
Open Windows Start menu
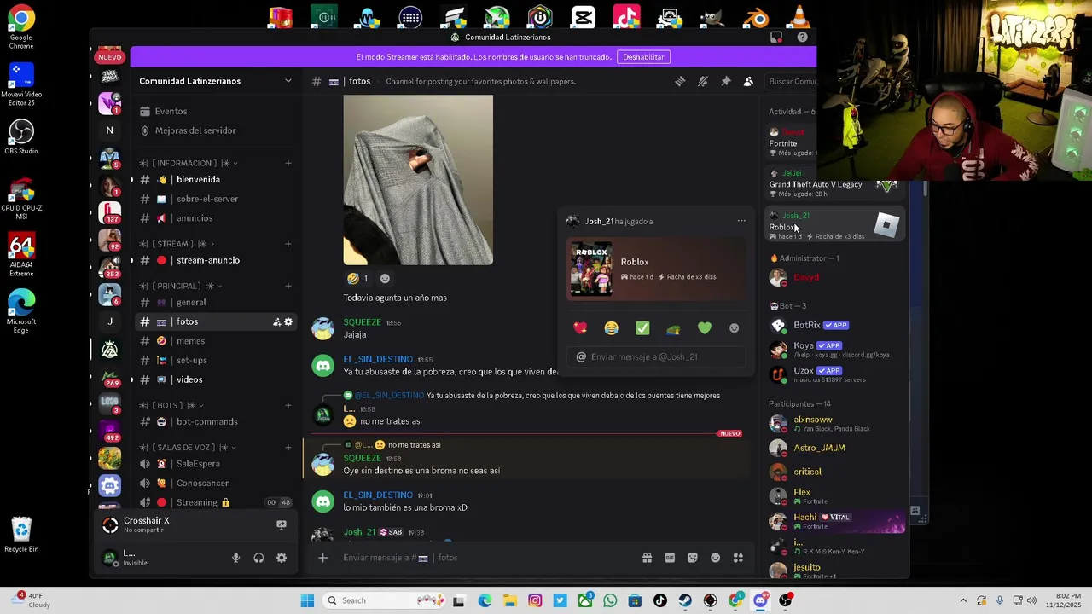coord(307,600)
